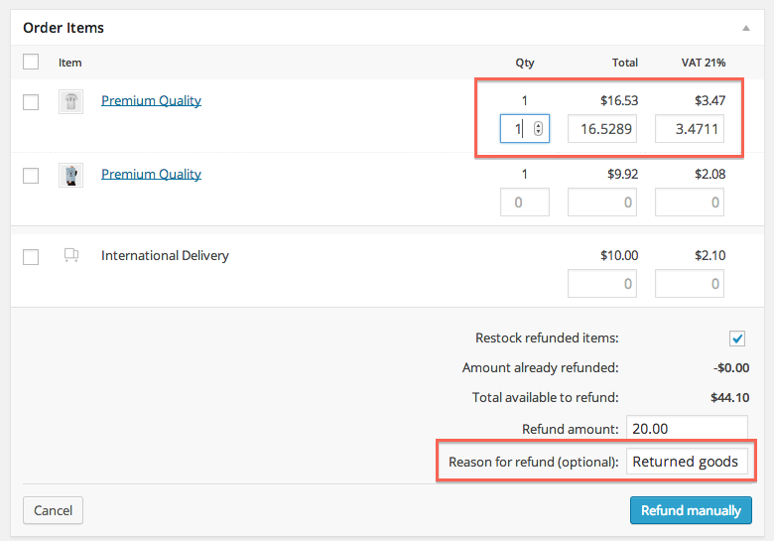Toggle the select-all items checkbox in header

(31, 62)
